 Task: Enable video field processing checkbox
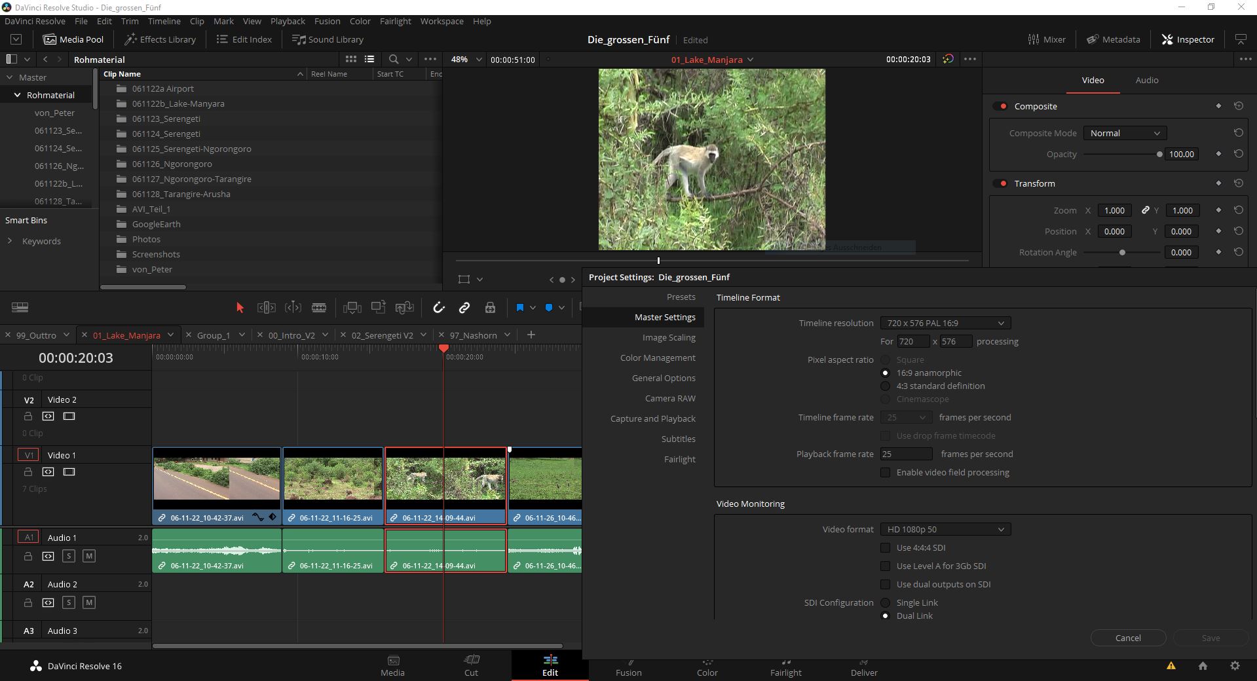tap(885, 472)
